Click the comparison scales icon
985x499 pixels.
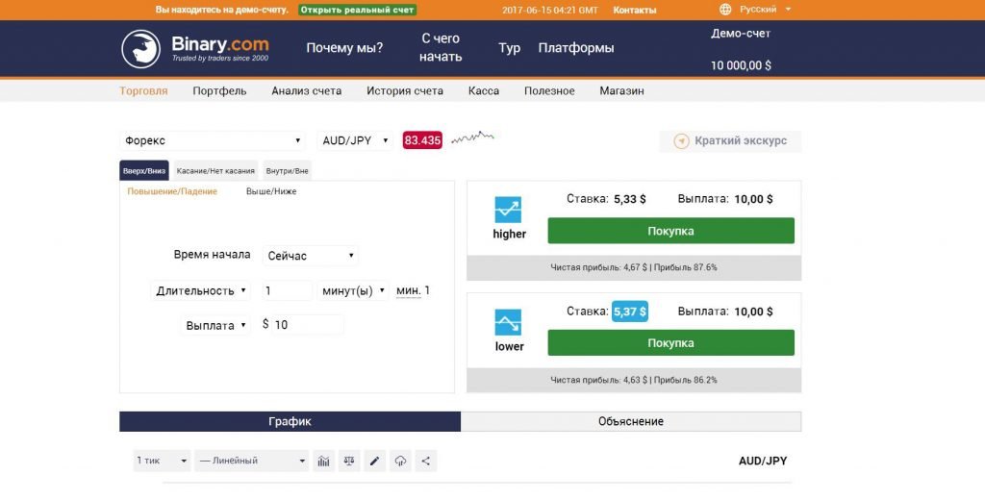(349, 462)
